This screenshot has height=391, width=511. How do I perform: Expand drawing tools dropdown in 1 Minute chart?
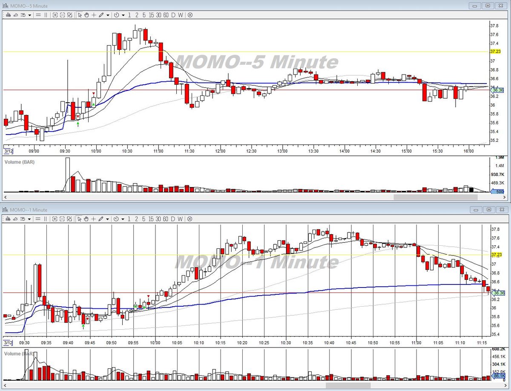(x=108, y=218)
